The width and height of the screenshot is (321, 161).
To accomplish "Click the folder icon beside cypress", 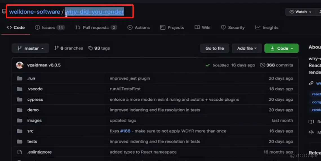I will [20, 99].
